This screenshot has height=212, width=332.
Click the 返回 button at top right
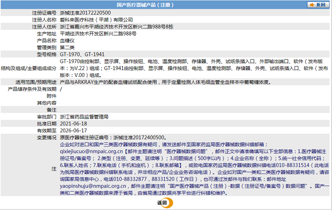(x=318, y=5)
